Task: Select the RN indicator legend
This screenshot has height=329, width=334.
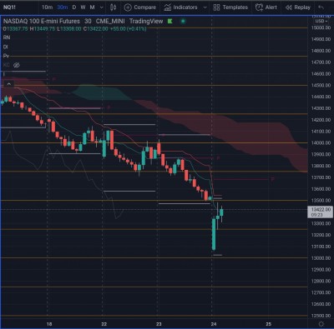Action: (7, 37)
